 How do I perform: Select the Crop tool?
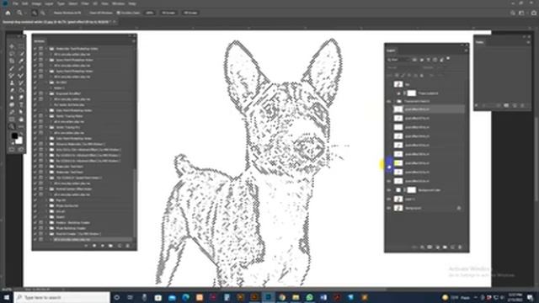click(x=12, y=61)
